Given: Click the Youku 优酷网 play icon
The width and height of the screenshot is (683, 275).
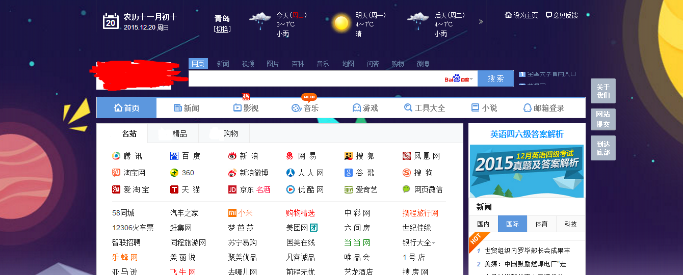Looking at the screenshot, I should (x=290, y=189).
